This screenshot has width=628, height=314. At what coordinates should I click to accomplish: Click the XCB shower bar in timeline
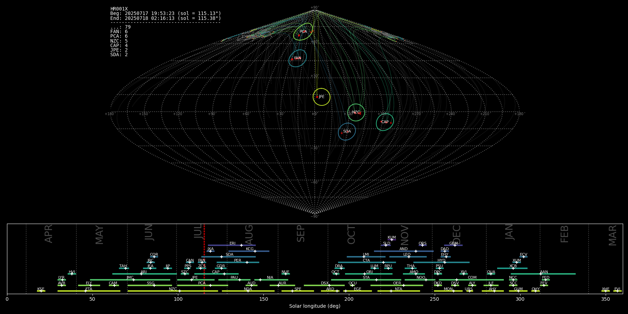(x=512, y=268)
